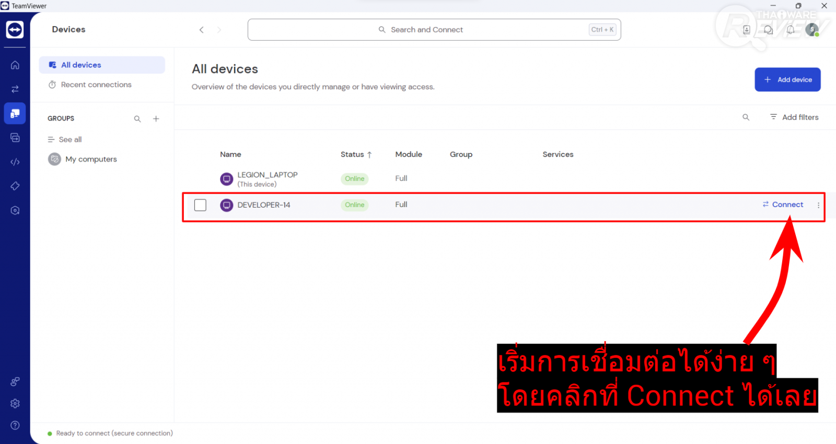Open the Help question mark icon

click(x=15, y=425)
